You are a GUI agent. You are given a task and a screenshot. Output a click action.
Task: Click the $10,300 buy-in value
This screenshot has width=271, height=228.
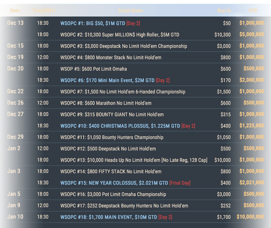(x=223, y=34)
